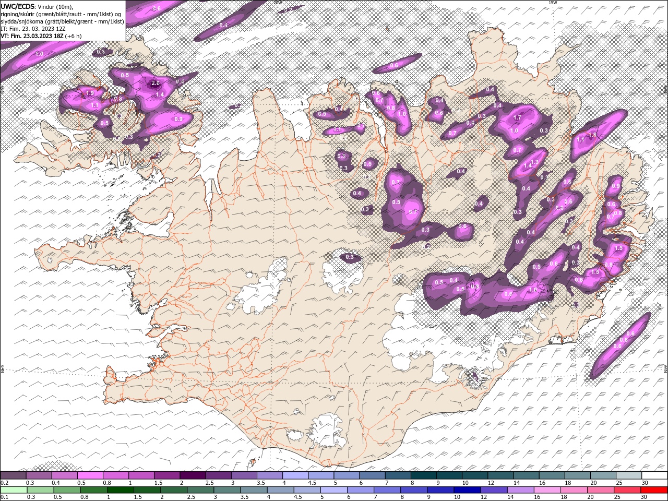This screenshot has height=501, width=668.
Task: Click the 1.3 snowfall value on the map
Action: click(x=534, y=162)
